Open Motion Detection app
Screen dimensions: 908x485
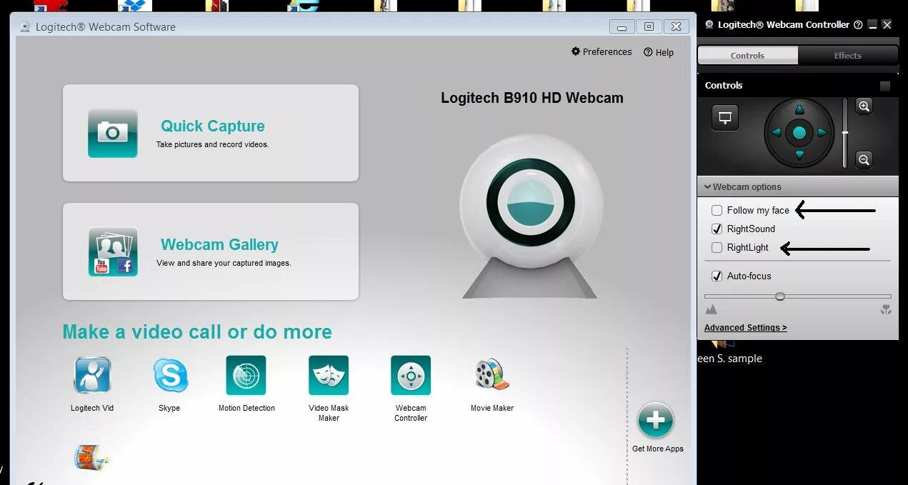[x=246, y=376]
